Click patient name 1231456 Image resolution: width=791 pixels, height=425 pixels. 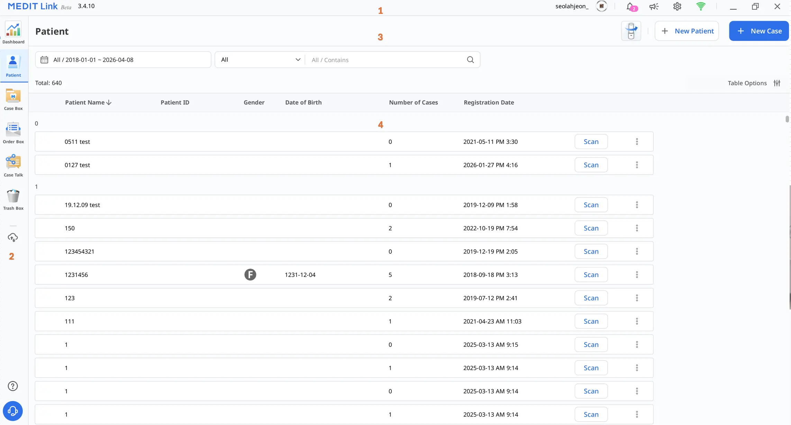(76, 275)
